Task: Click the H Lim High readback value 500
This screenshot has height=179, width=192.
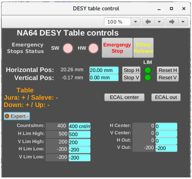Action: (x=57, y=134)
